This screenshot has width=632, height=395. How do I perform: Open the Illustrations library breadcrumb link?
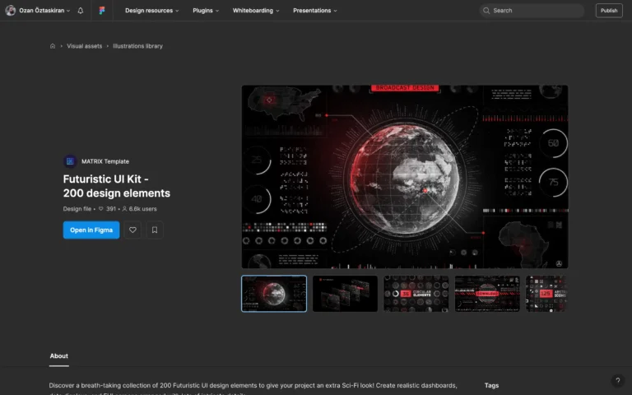(x=138, y=46)
